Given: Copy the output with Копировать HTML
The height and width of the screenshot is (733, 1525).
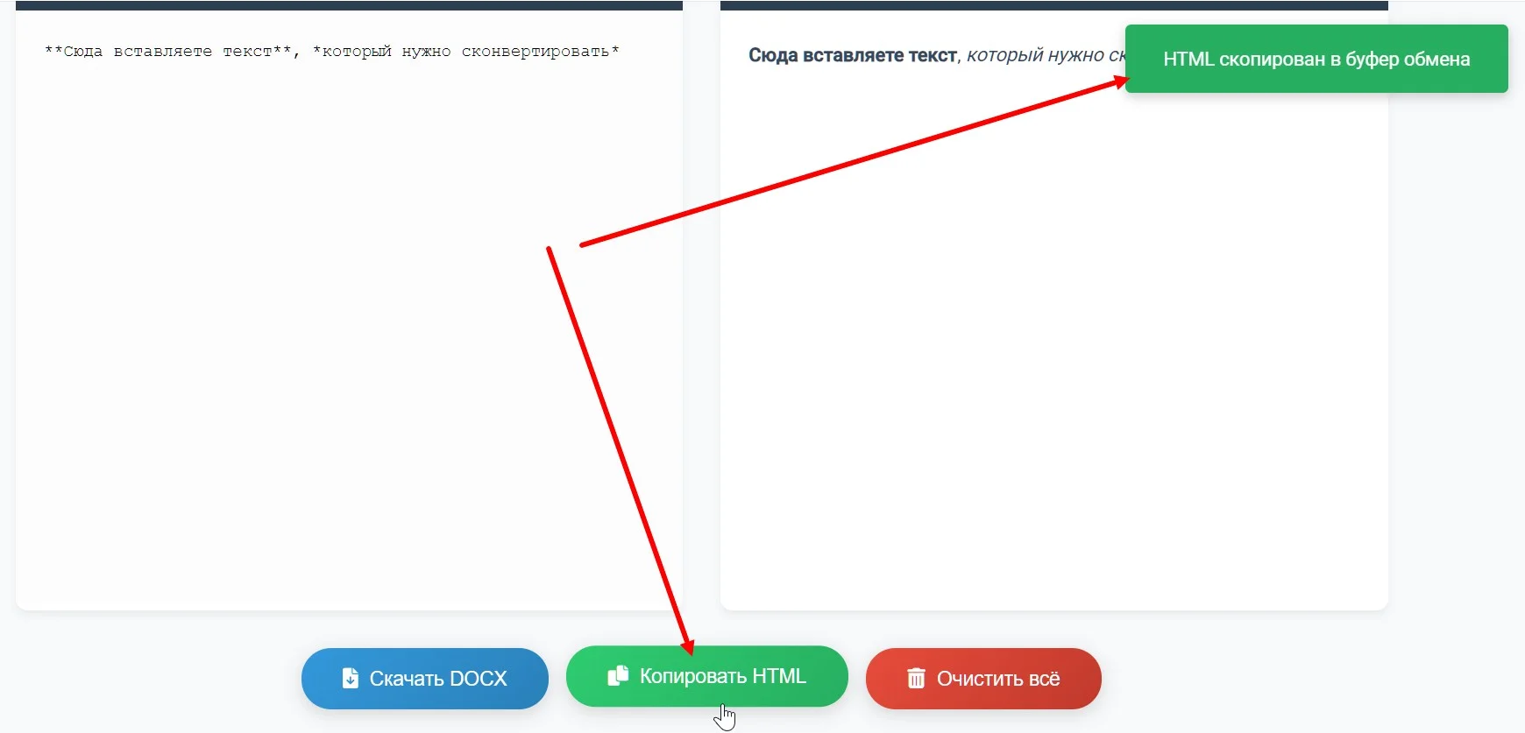Looking at the screenshot, I should [707, 676].
